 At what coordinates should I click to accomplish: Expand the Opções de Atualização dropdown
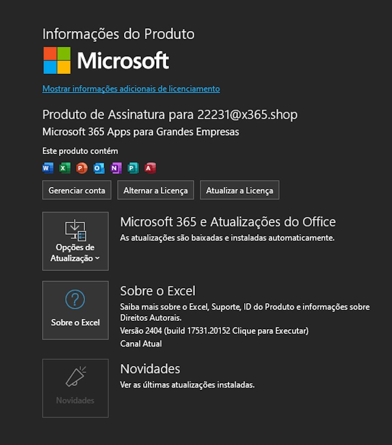pyautogui.click(x=75, y=241)
